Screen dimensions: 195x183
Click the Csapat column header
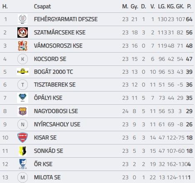[x=42, y=7]
